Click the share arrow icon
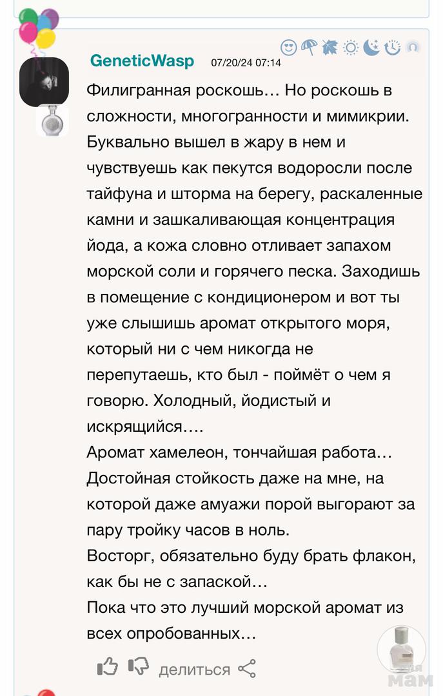Image resolution: width=443 pixels, height=696 pixels. click(x=247, y=669)
